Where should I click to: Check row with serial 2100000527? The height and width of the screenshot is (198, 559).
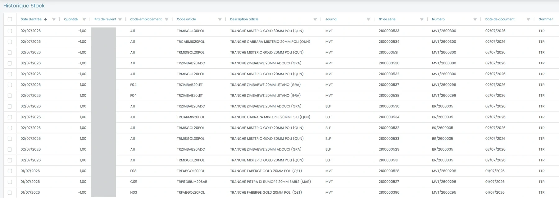click(10, 182)
